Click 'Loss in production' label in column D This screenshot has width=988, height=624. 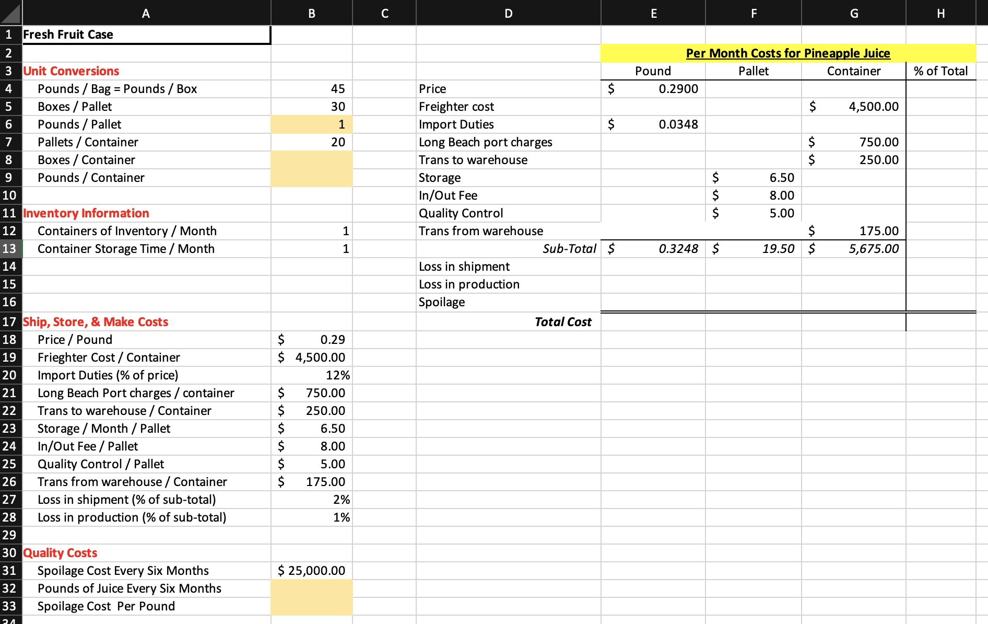pos(469,284)
